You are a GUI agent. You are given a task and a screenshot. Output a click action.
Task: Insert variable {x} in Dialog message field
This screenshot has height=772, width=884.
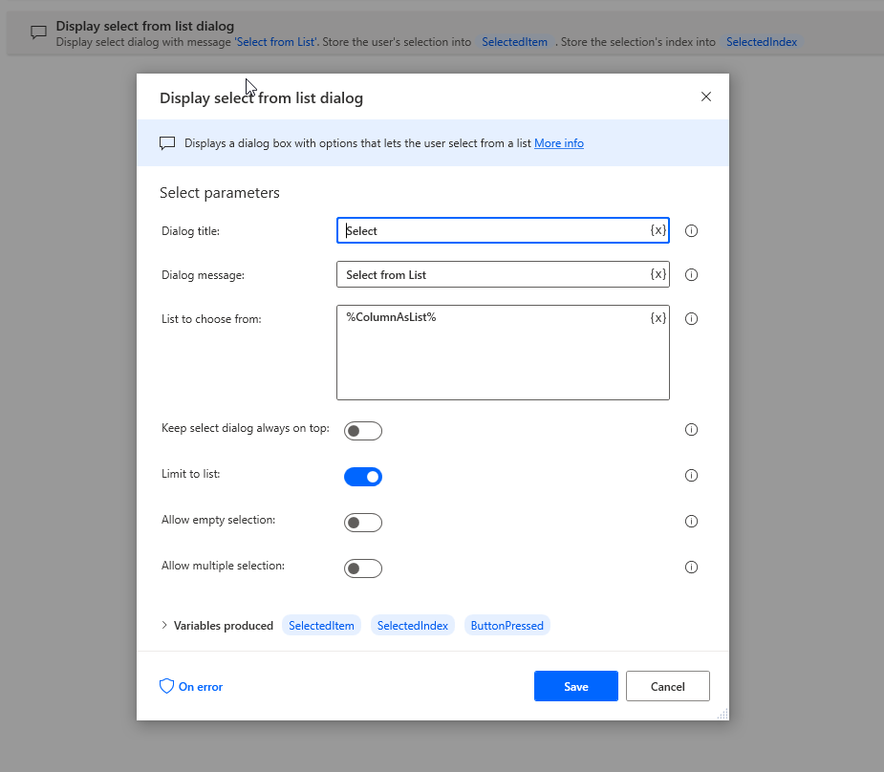pos(658,274)
